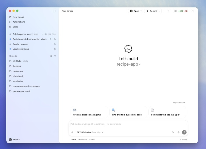Click the add folder icon in Threads header
206x149 pixels.
click(51, 56)
